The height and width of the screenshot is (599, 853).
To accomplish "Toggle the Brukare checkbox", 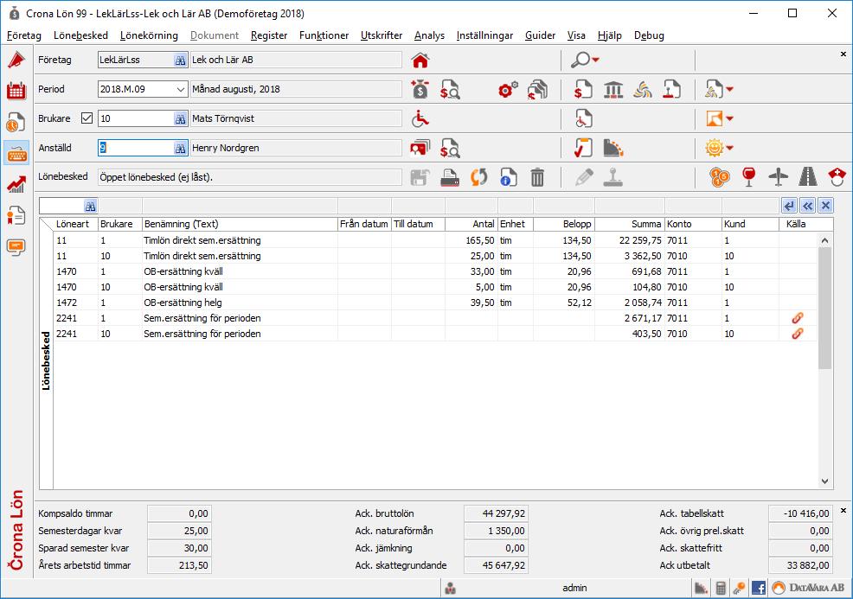I will click(87, 118).
